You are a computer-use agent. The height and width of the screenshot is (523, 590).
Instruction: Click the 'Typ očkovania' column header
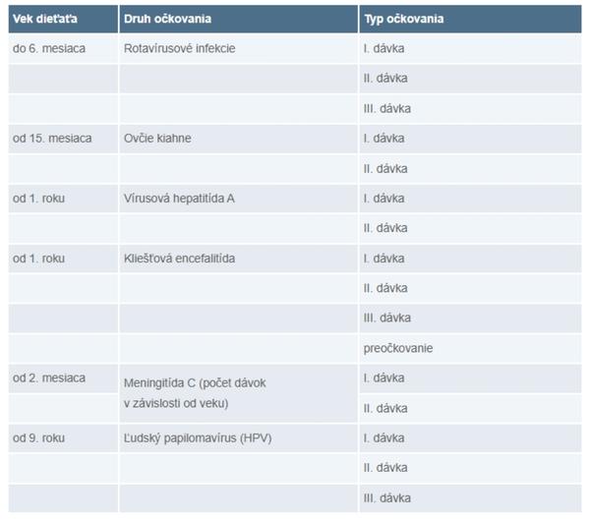coord(403,19)
